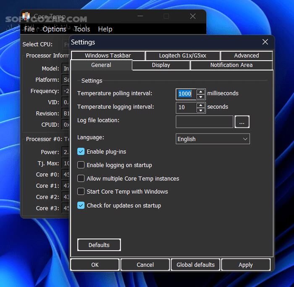Switch to the Display tab
This screenshot has height=287, width=294.
[x=161, y=65]
